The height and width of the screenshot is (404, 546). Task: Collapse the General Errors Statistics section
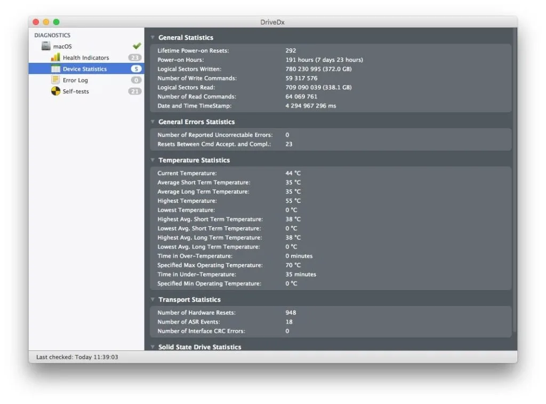[x=152, y=122]
